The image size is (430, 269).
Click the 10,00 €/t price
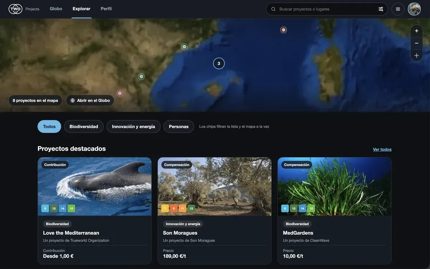point(293,256)
